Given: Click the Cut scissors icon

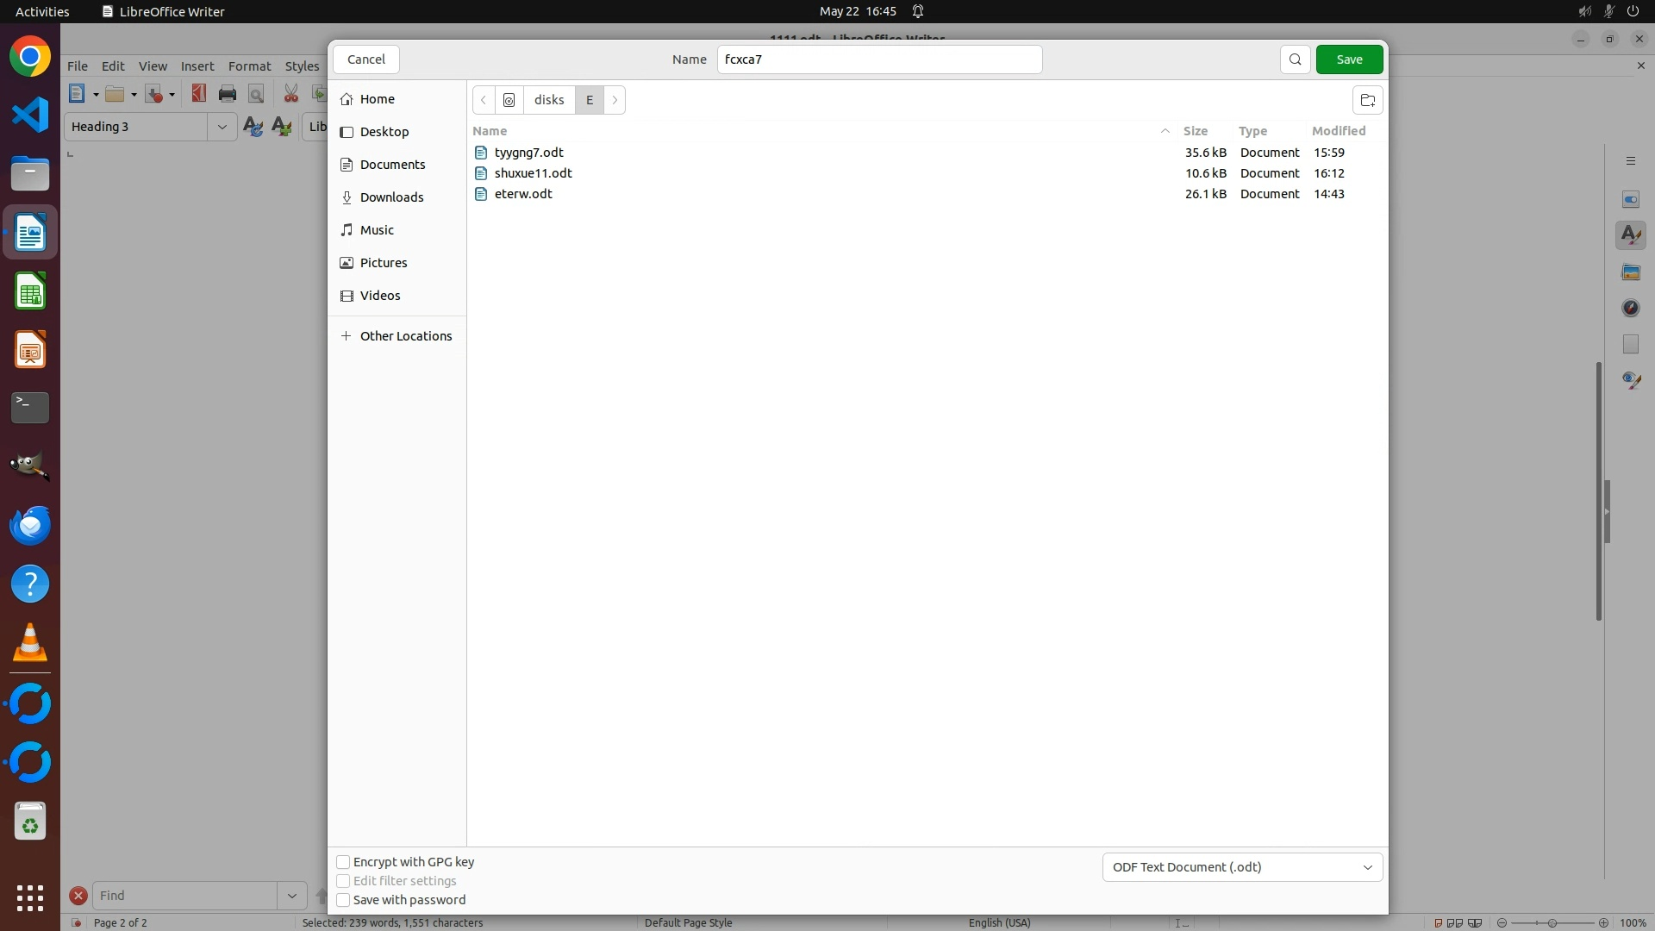Looking at the screenshot, I should coord(291,94).
